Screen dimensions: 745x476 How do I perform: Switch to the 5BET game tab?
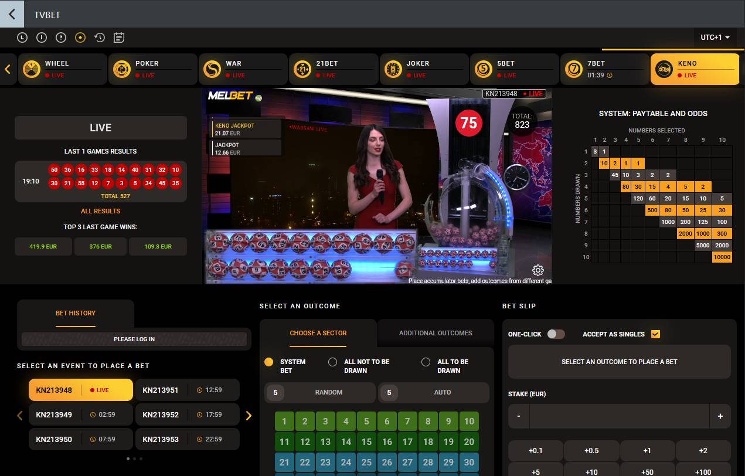(x=515, y=69)
